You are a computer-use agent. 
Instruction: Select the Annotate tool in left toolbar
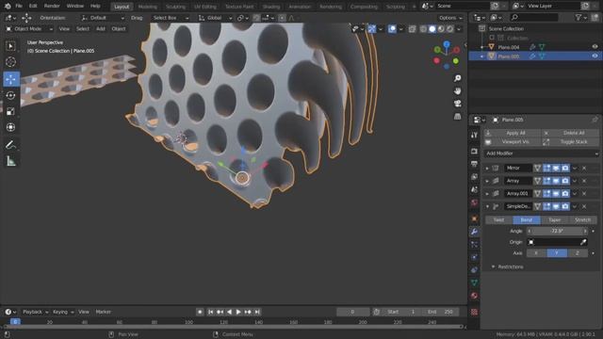[10, 145]
